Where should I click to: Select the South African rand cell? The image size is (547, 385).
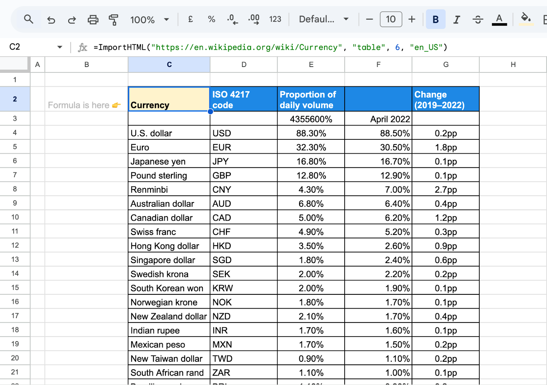[169, 372]
